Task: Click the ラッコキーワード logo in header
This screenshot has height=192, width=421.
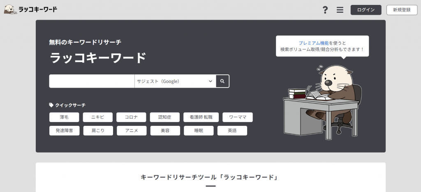Action: tap(30, 10)
